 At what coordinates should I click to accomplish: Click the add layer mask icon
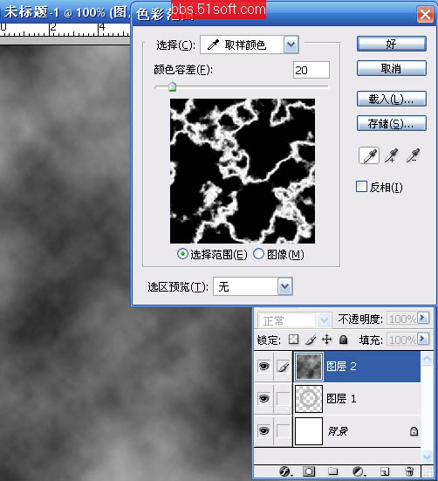point(309,471)
